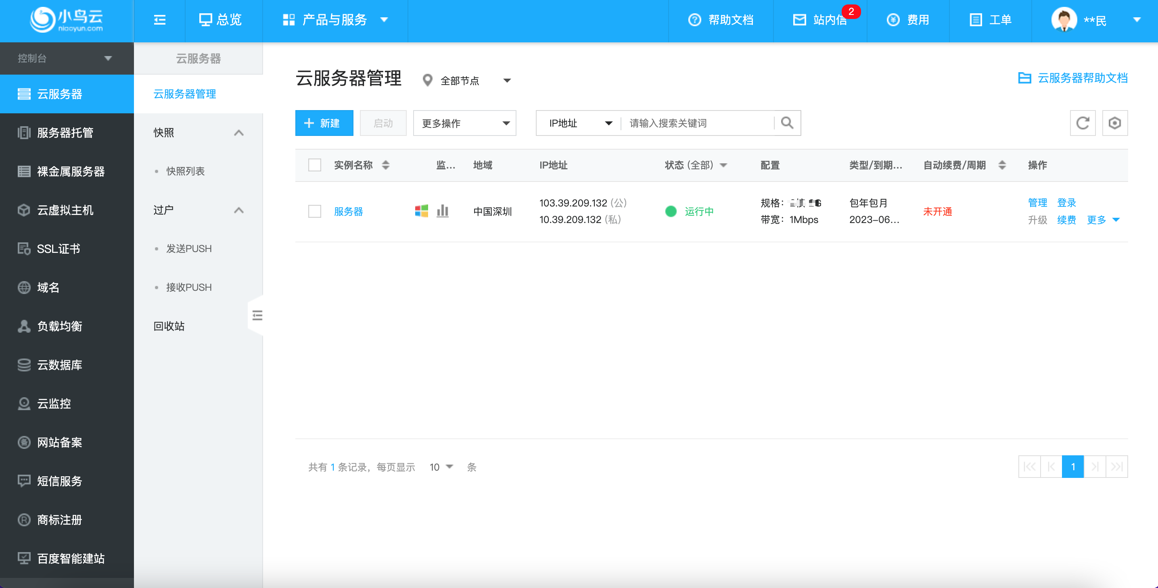Select 云服务器 in sidebar
The height and width of the screenshot is (588, 1158).
click(x=67, y=94)
